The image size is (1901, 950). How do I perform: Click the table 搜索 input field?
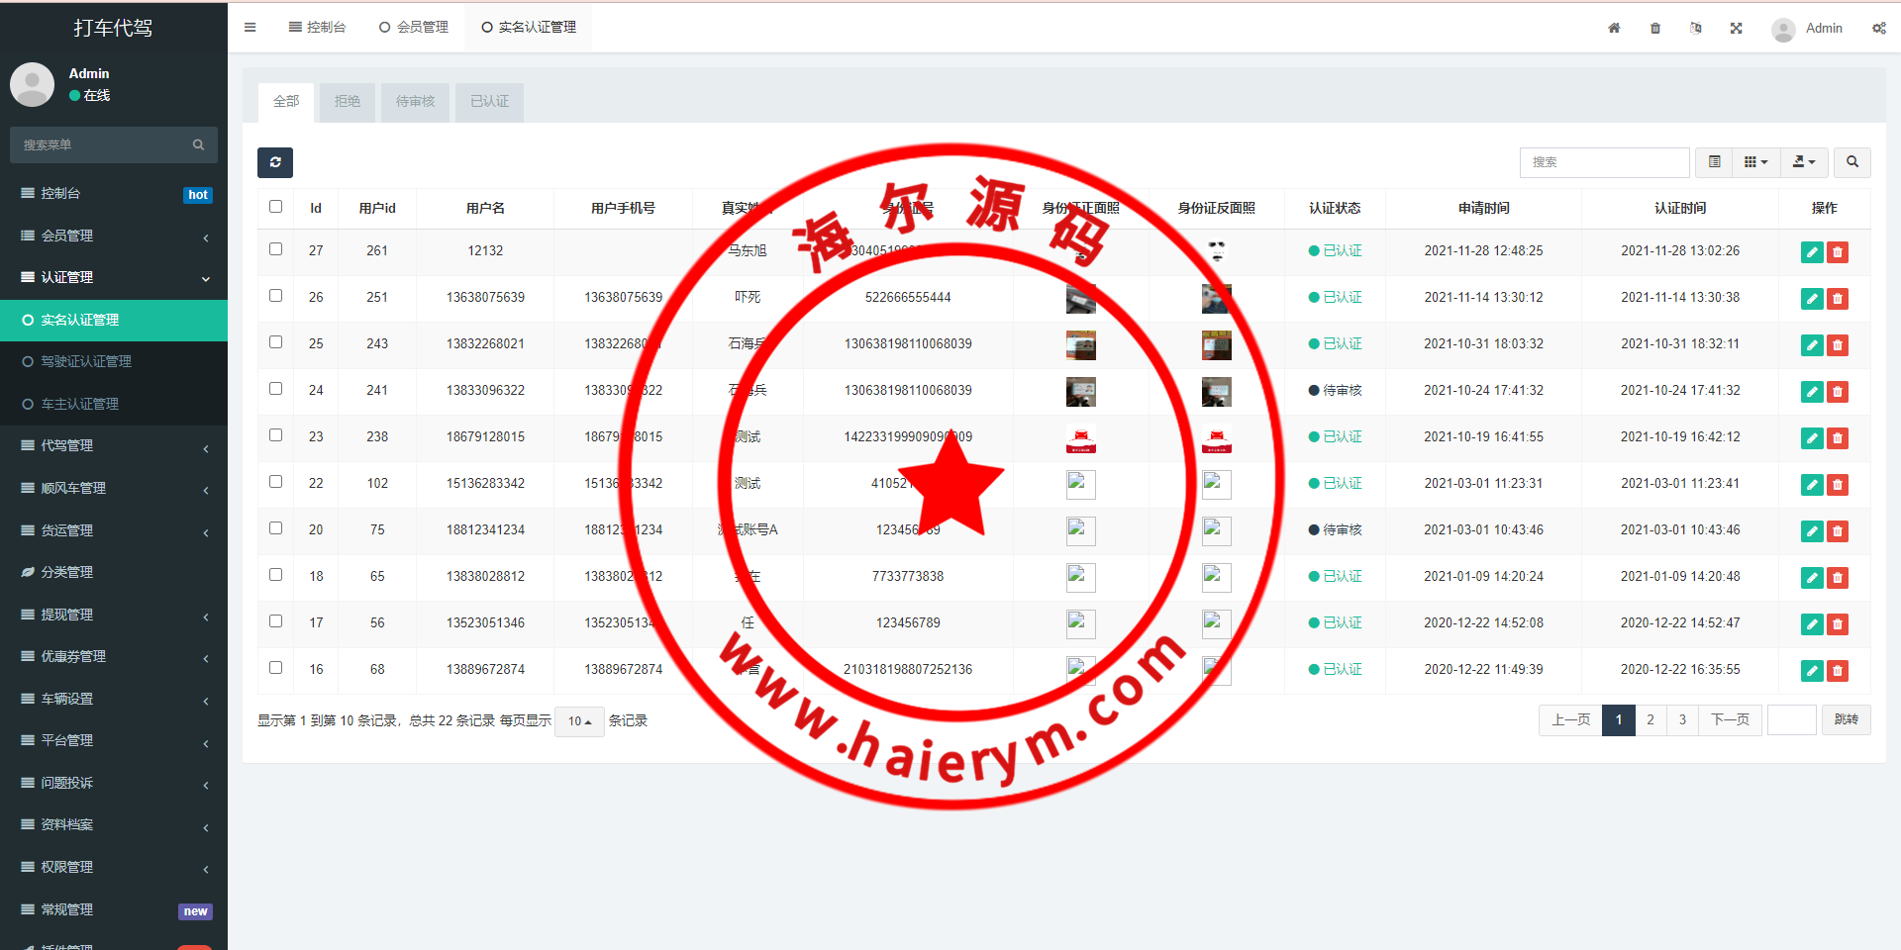click(1603, 162)
